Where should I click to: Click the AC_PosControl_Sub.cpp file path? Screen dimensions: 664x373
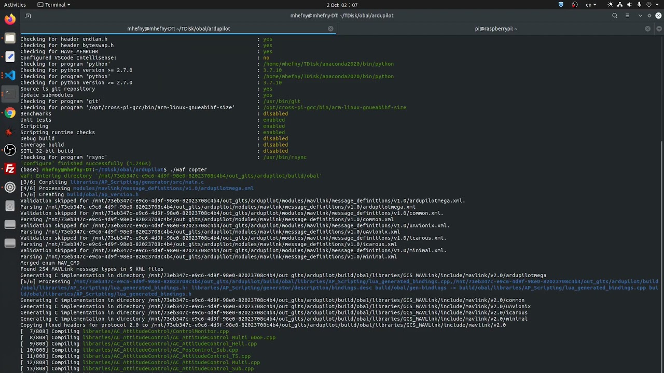[x=160, y=350]
